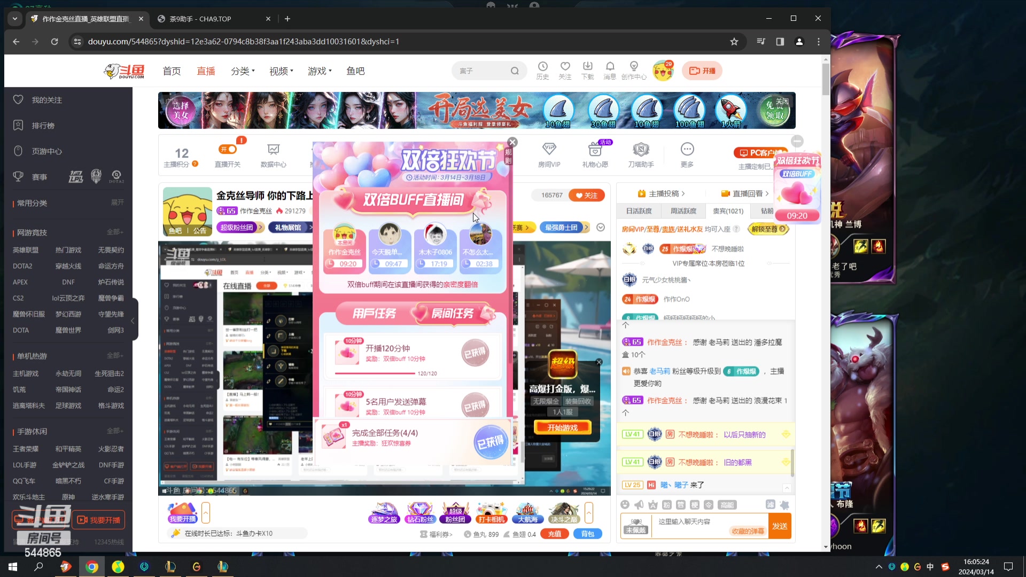The image size is (1026, 577).
Task: Open the 创作中心 lightbulb icon
Action: [634, 71]
